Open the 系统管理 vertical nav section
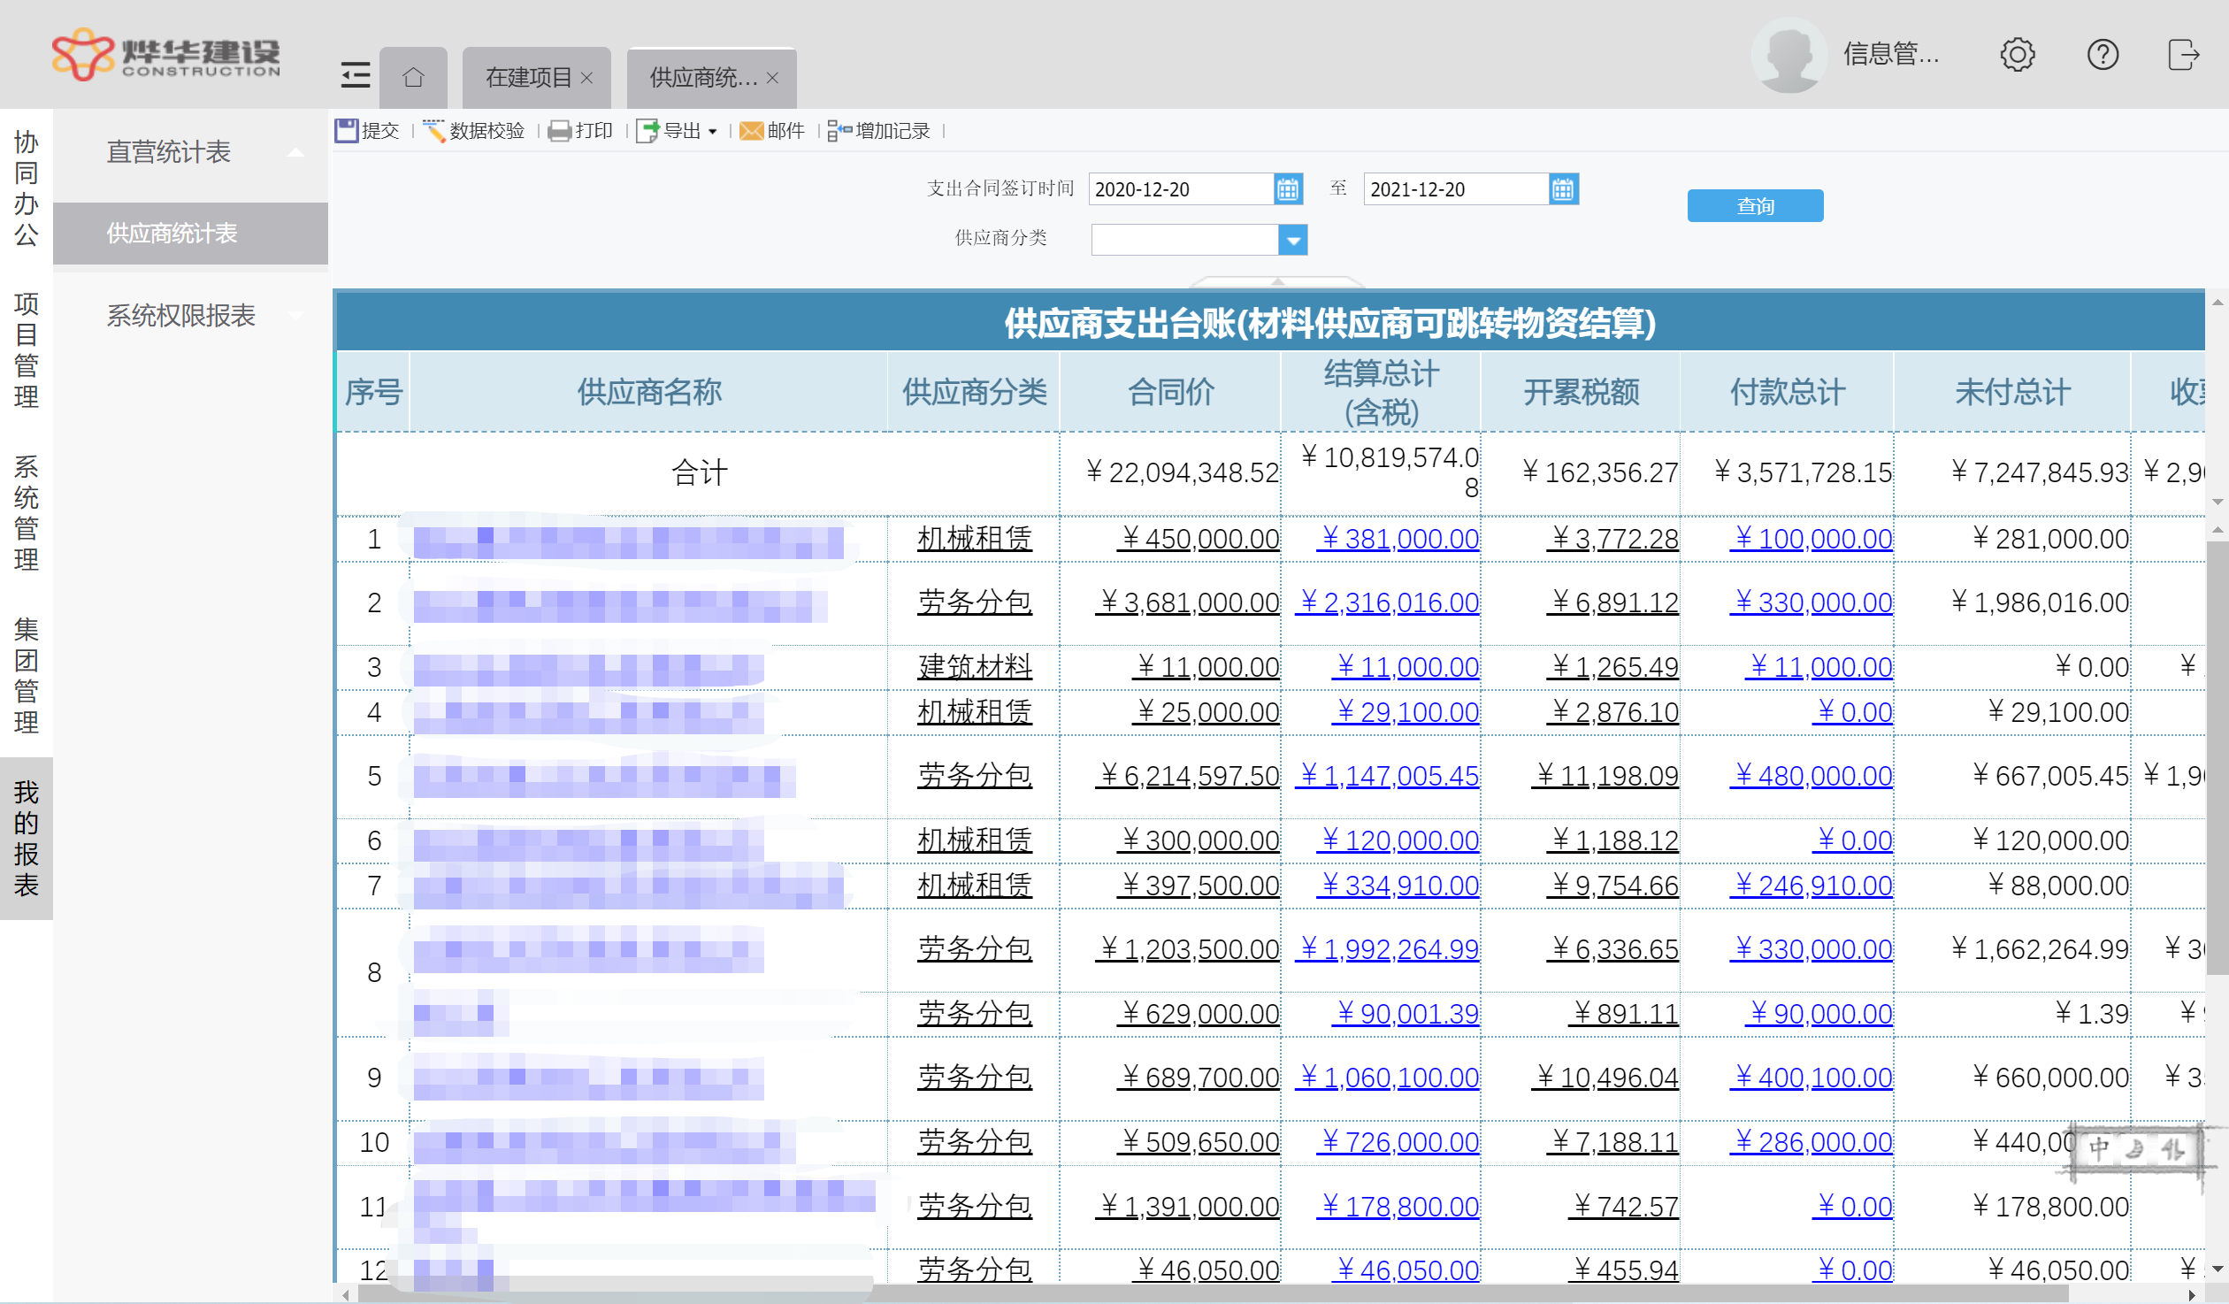The image size is (2229, 1304). tap(27, 512)
